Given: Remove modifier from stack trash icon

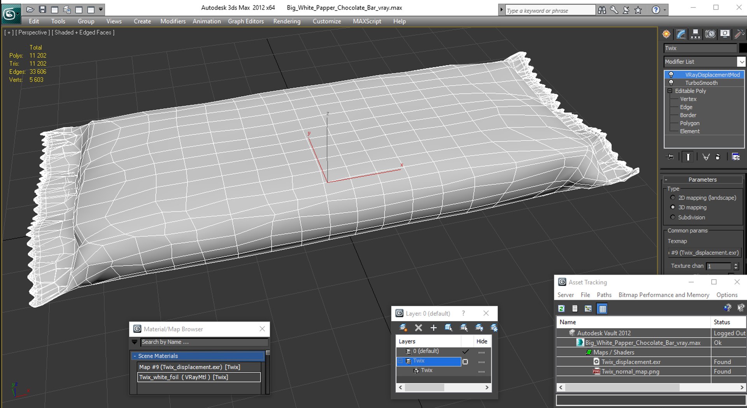Looking at the screenshot, I should 718,157.
